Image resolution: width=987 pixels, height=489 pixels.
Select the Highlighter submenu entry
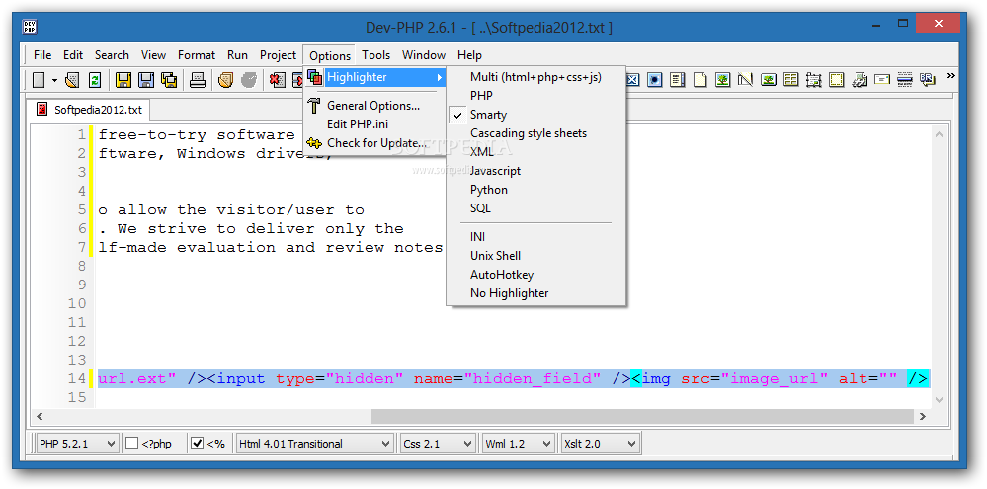tap(375, 77)
